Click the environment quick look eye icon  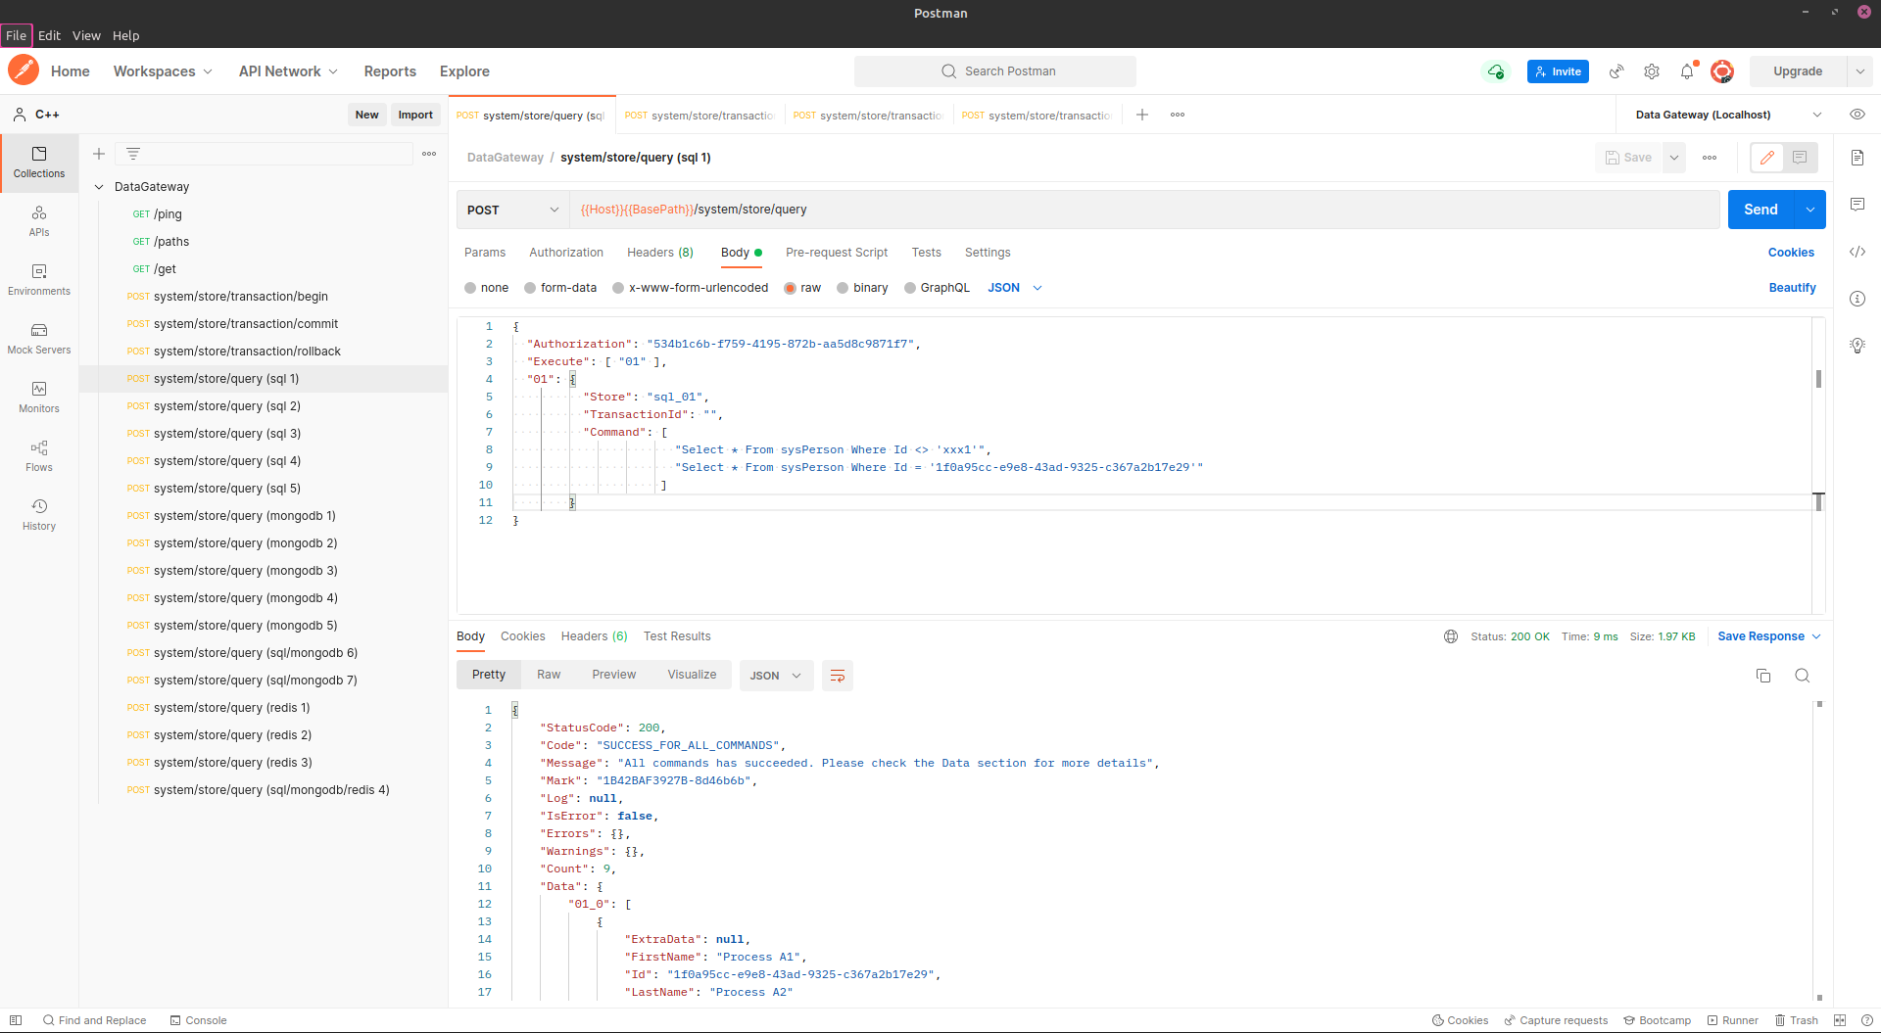tap(1857, 115)
